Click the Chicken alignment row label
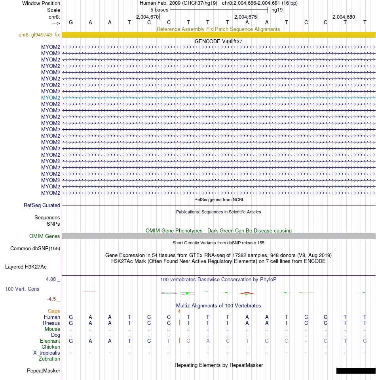 51,347
